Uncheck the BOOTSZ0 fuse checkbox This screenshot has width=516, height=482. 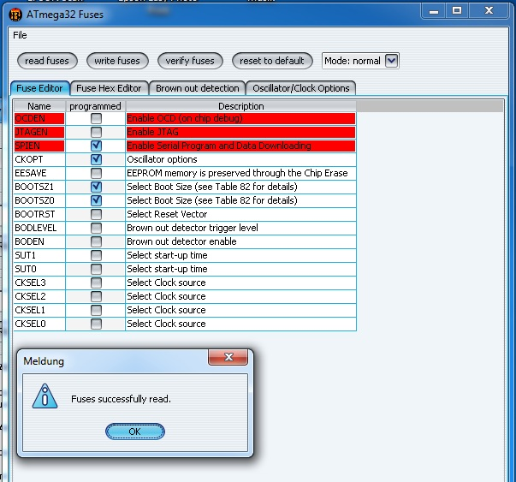96,200
